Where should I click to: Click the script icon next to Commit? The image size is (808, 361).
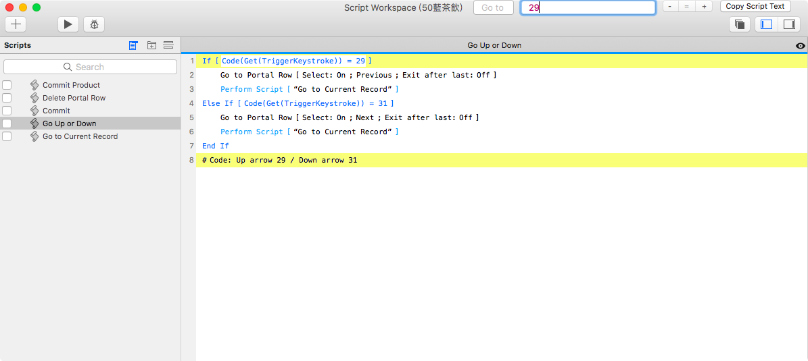click(34, 111)
